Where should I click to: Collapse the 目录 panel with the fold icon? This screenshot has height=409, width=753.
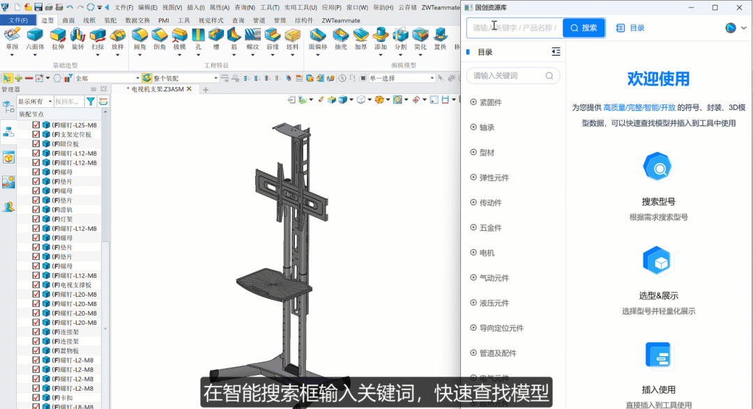556,52
